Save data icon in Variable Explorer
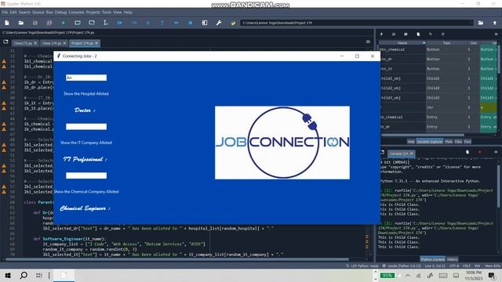The height and width of the screenshot is (282, 502). [394, 34]
